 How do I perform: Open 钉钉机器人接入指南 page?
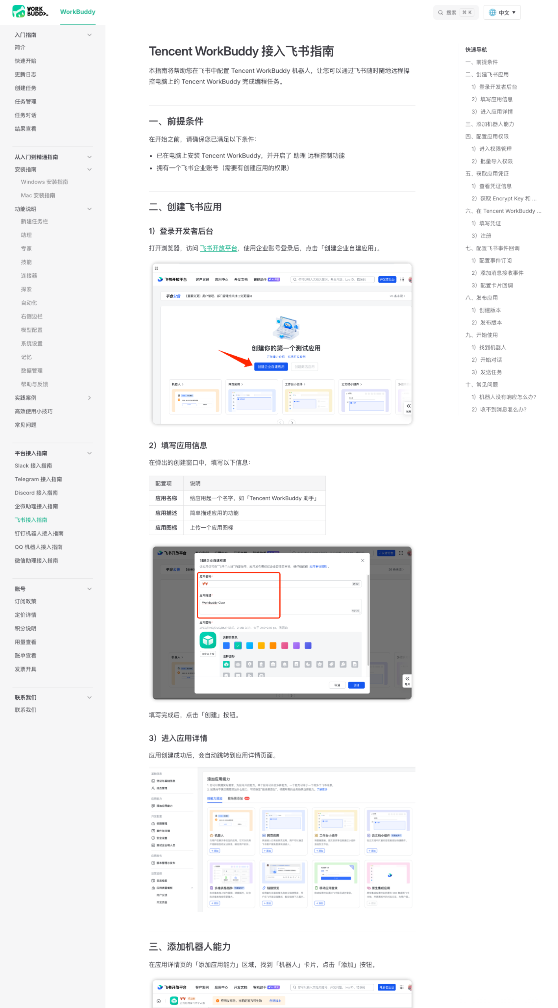[39, 534]
